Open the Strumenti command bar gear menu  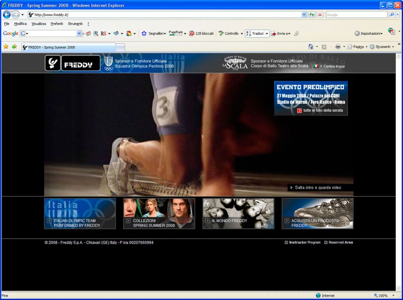click(382, 47)
